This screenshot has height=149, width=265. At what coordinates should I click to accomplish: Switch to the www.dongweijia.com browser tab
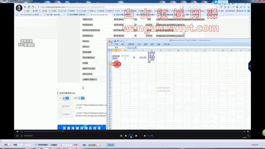(100, 15)
